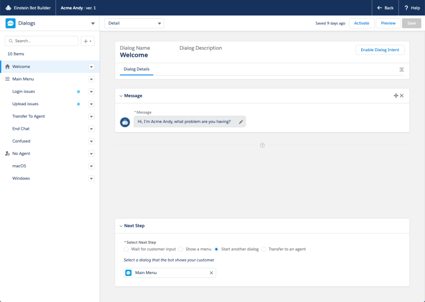Image resolution: width=425 pixels, height=302 pixels.
Task: Click the Saved 9 days ago text
Action: click(330, 23)
